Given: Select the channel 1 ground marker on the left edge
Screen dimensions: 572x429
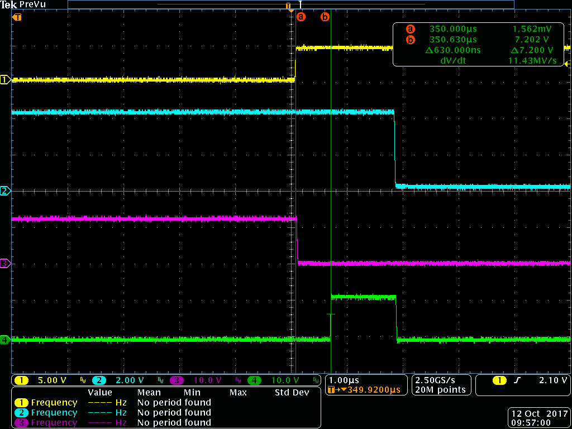Looking at the screenshot, I should pos(5,79).
